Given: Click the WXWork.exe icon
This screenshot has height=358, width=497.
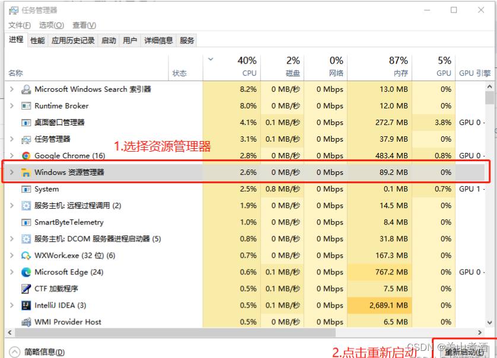Looking at the screenshot, I should [x=26, y=255].
